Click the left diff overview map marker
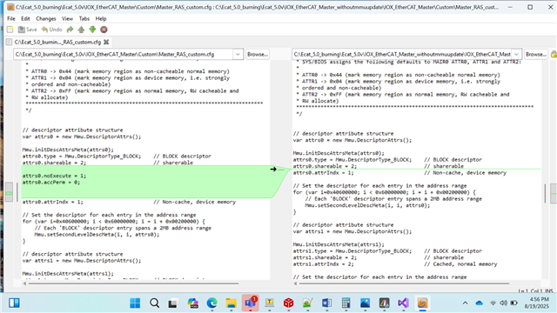The image size is (557, 313). pos(9,193)
